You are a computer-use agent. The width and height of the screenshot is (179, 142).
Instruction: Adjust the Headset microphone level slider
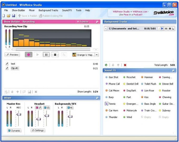pyautogui.click(x=38, y=119)
